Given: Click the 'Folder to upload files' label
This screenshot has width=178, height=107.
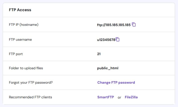Looking at the screenshot, I should 26,68.
